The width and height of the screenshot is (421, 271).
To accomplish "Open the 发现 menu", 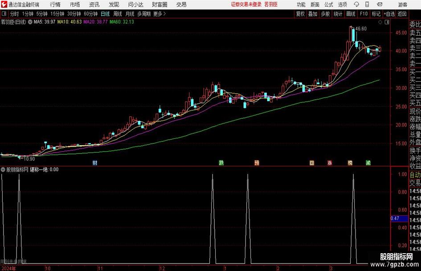I will click(x=114, y=4).
